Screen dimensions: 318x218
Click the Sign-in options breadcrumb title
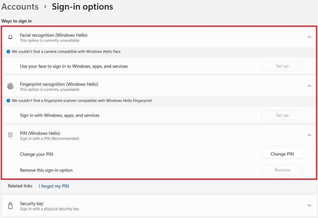pyautogui.click(x=82, y=7)
